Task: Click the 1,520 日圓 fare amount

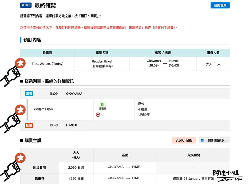Action: click(76, 179)
